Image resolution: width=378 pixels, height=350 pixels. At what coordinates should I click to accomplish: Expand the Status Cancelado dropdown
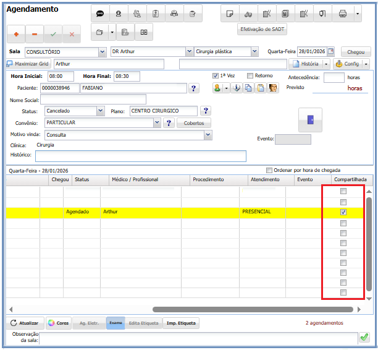[100, 111]
